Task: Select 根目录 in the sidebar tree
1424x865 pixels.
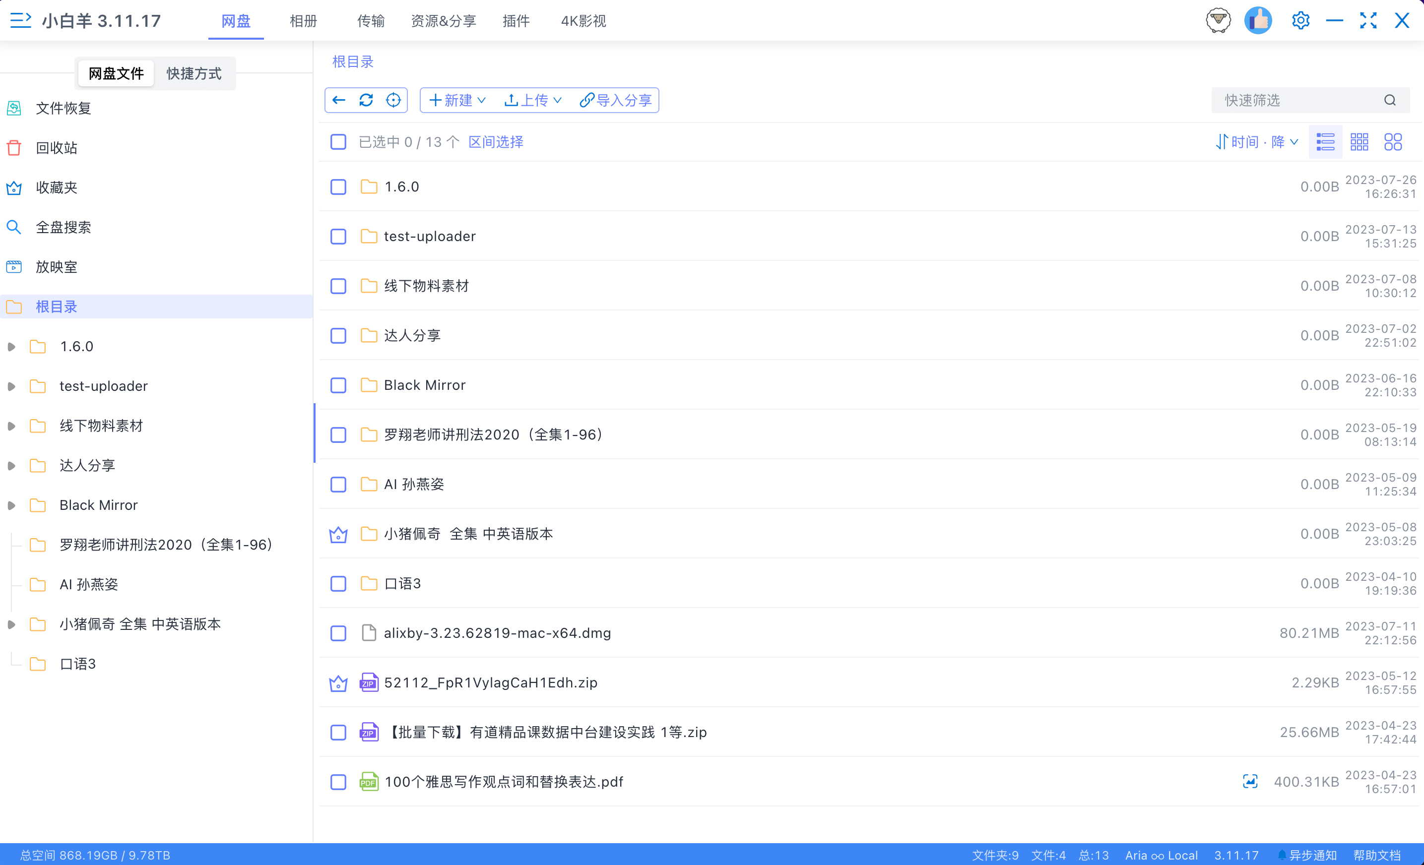Action: (156, 306)
